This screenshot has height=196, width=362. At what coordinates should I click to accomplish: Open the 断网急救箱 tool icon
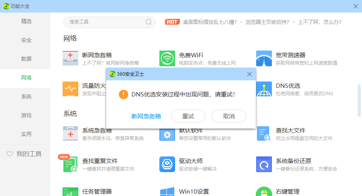[70, 58]
